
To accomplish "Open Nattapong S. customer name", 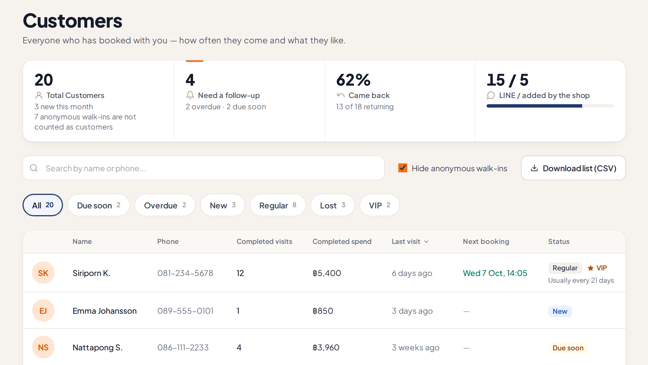I will [x=98, y=348].
